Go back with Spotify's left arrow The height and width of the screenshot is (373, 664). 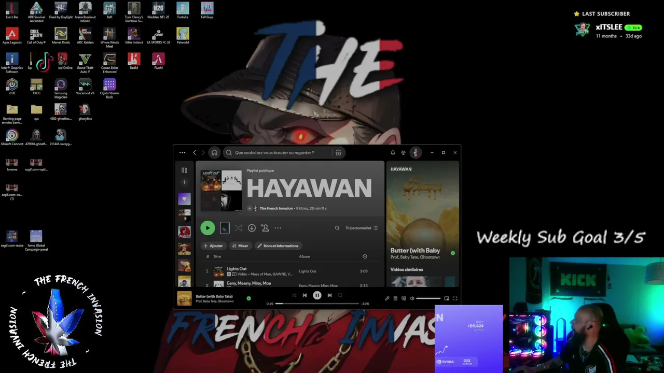coord(195,153)
